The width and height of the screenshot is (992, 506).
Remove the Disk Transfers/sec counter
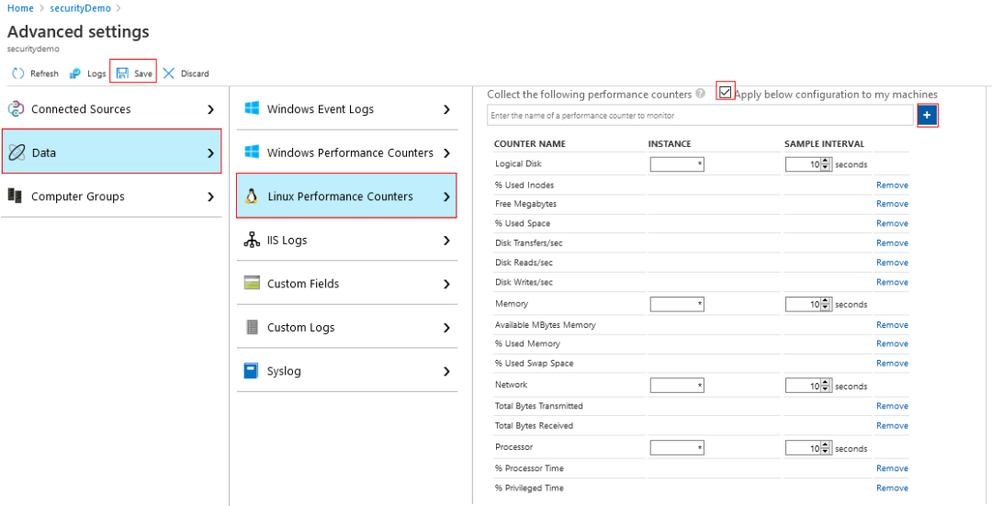[892, 242]
